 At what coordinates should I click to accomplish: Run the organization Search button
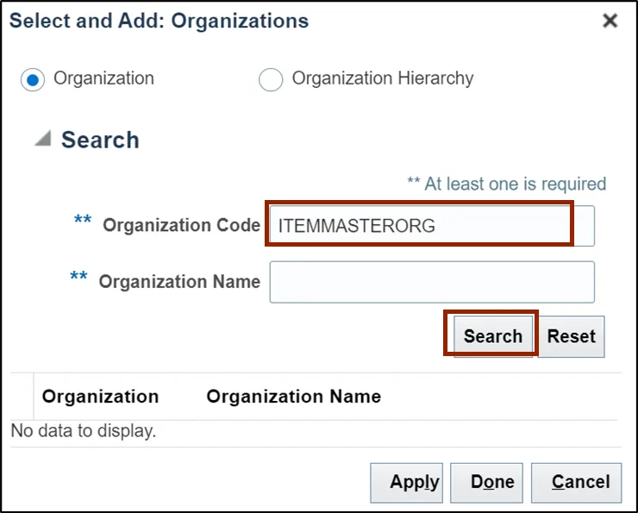pos(493,336)
